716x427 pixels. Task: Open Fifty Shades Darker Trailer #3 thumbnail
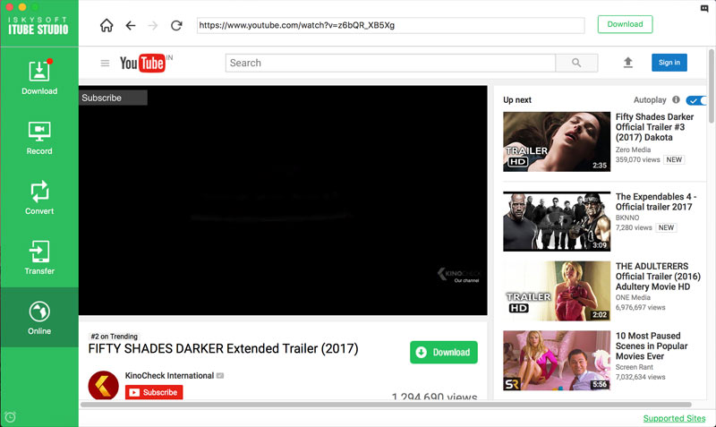[x=557, y=141]
